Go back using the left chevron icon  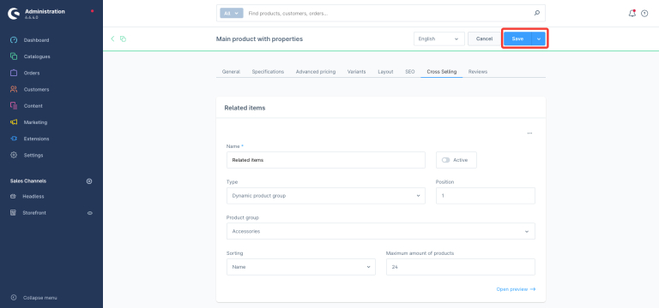[112, 38]
